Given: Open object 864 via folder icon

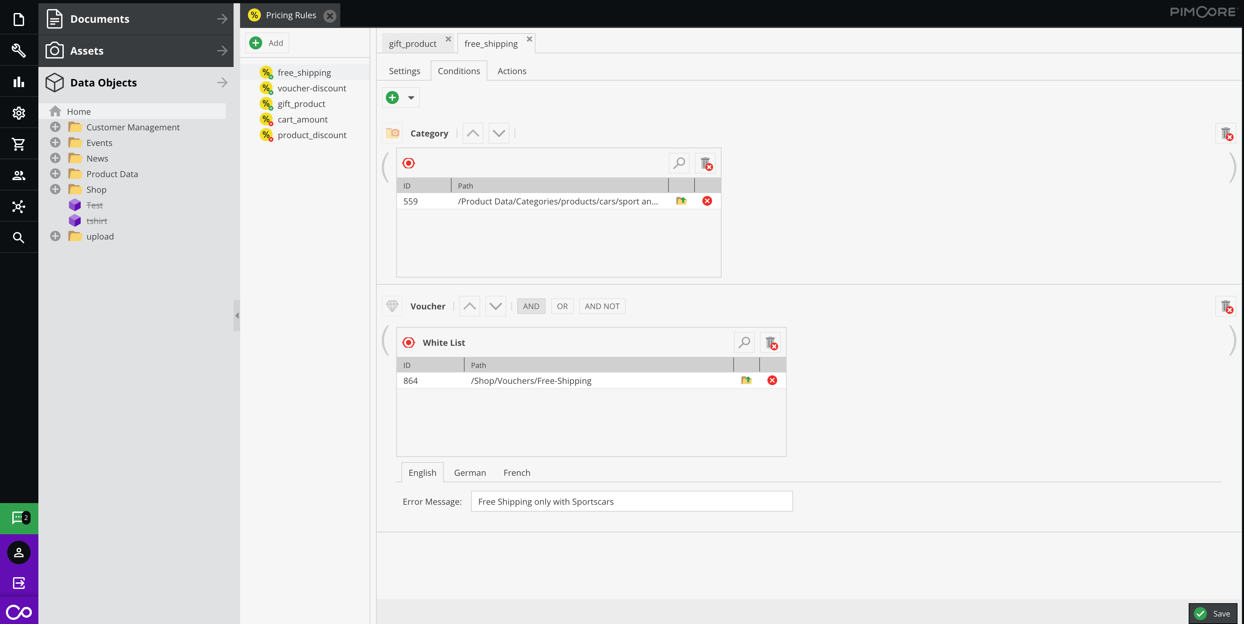Looking at the screenshot, I should [x=746, y=380].
